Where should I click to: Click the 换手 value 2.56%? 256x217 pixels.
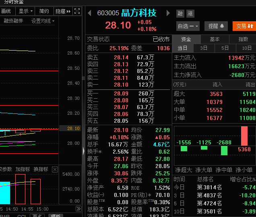click(121, 152)
